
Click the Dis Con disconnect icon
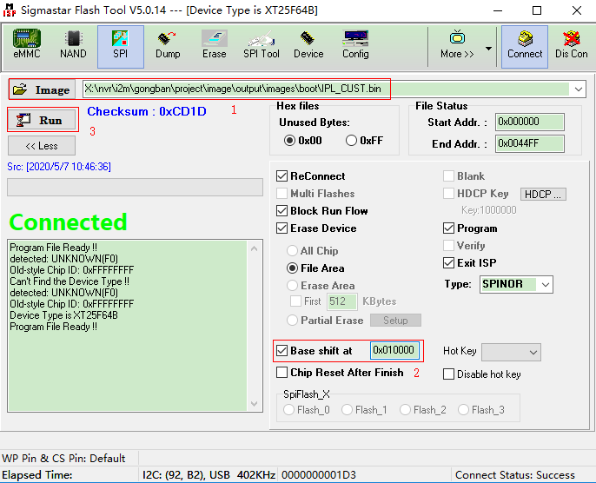tap(572, 45)
